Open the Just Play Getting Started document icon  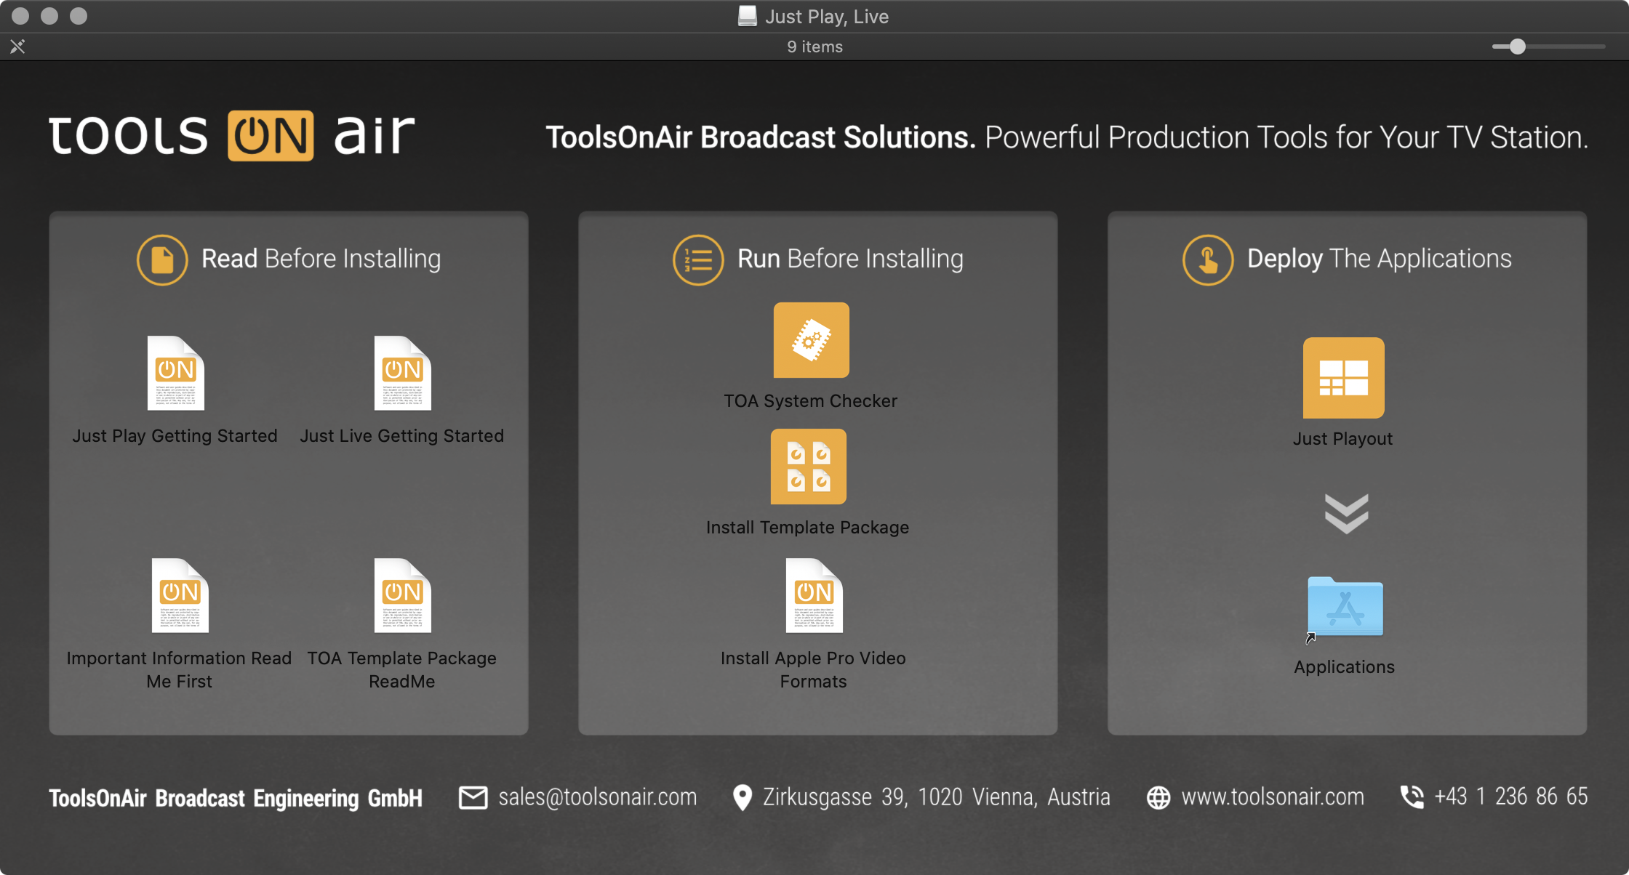[x=175, y=374]
